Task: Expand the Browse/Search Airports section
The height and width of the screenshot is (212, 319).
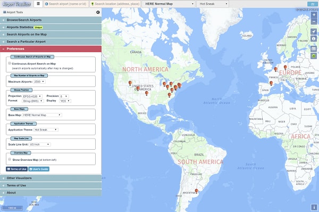Action: (x=51, y=20)
